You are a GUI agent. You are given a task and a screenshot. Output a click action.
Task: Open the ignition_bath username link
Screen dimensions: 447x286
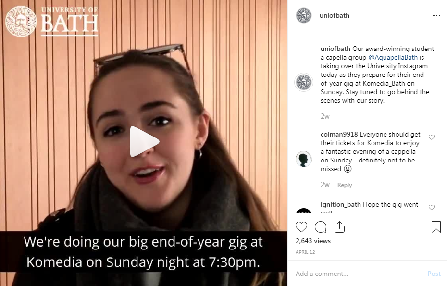pos(341,204)
